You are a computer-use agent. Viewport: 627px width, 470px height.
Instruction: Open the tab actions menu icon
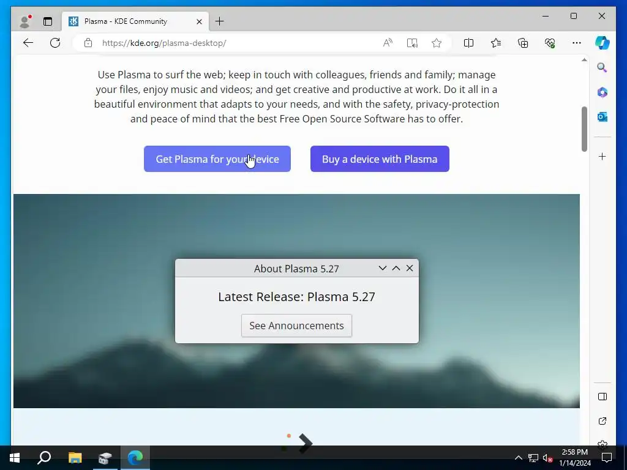click(x=48, y=21)
